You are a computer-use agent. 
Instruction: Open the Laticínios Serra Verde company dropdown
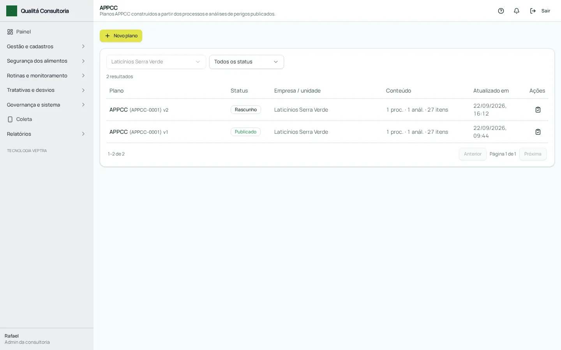[x=156, y=62]
